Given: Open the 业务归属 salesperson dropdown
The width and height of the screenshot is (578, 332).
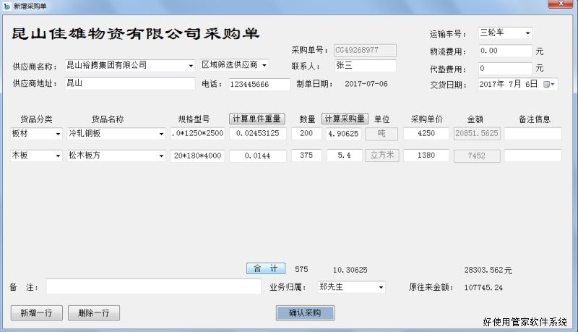Looking at the screenshot, I should [x=381, y=287].
